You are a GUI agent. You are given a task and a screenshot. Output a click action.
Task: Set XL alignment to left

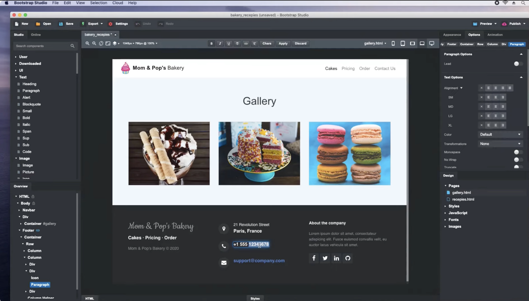tap(489, 125)
